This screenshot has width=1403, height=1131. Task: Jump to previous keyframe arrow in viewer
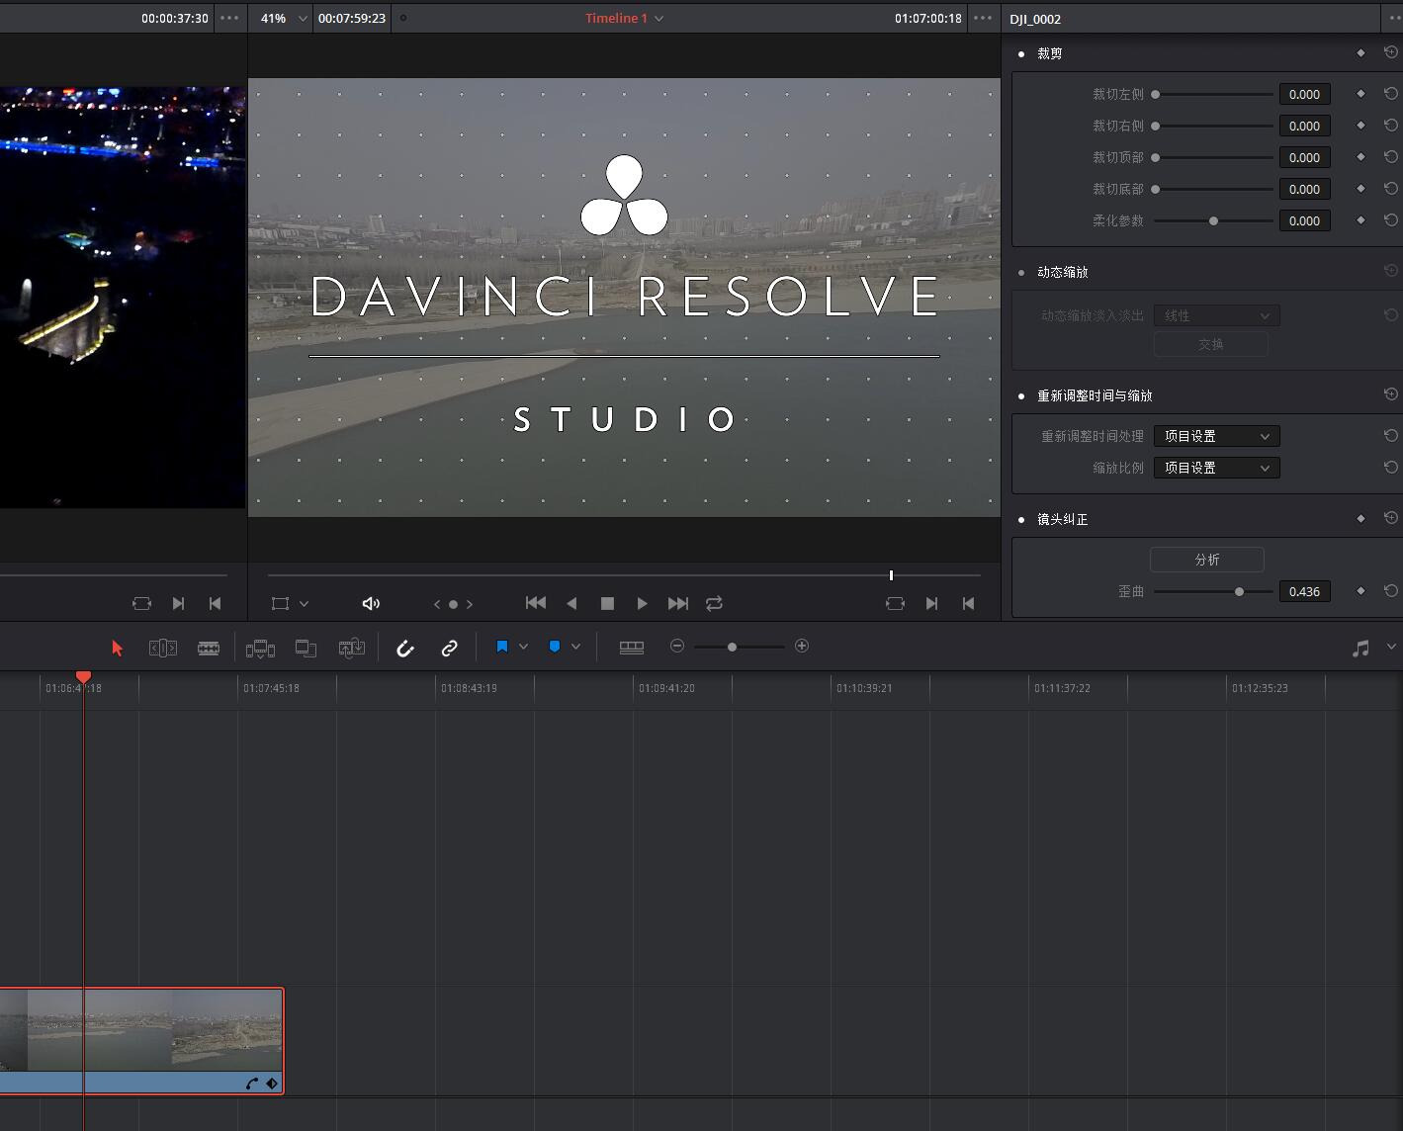pos(437,604)
